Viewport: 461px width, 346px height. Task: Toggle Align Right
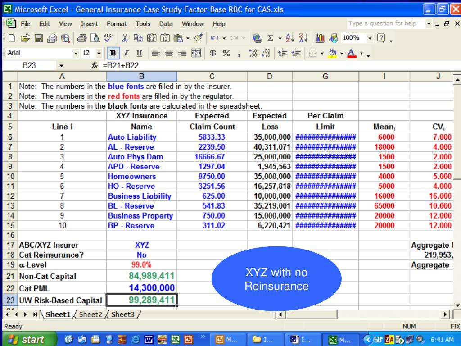point(182,53)
